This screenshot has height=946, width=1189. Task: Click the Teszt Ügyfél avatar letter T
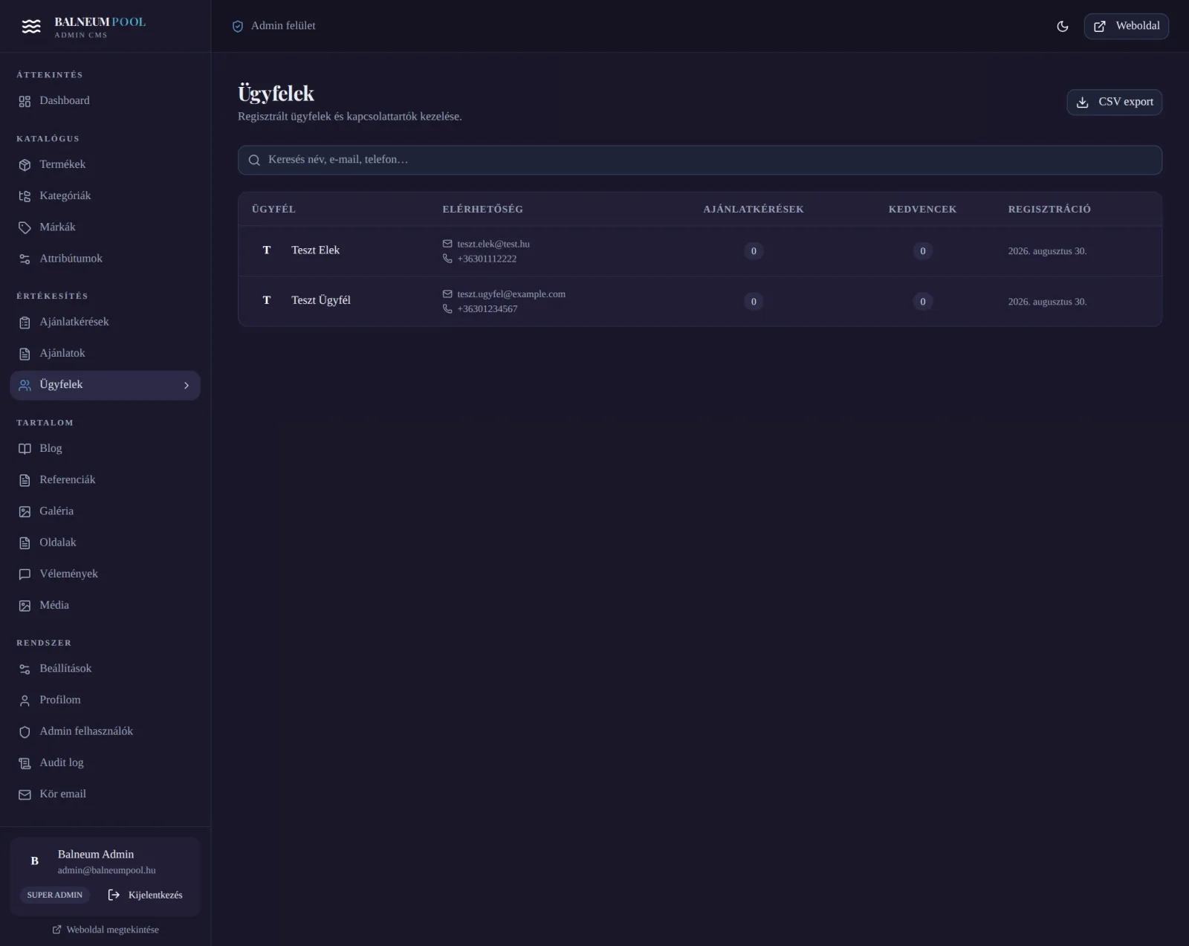pyautogui.click(x=267, y=300)
